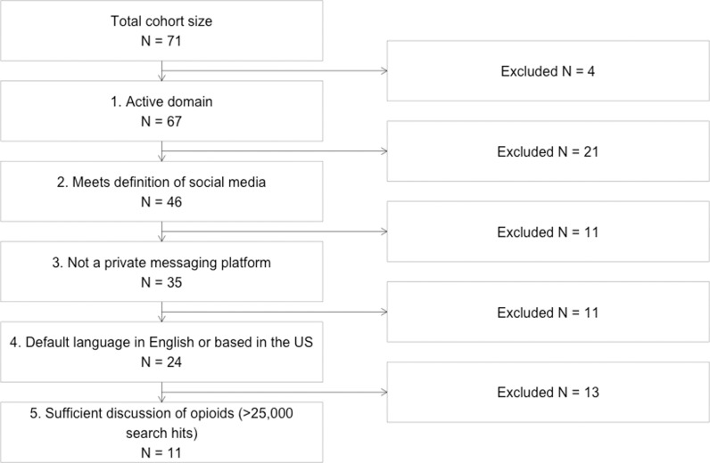Click the arrow pointing to Excluded N = 4
The image size is (710, 463).
pos(275,70)
